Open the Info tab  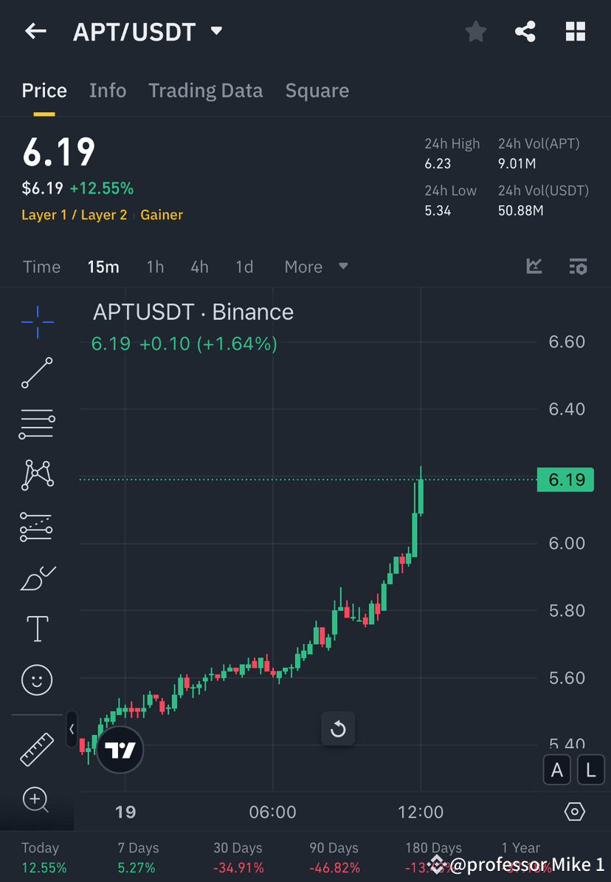coord(108,90)
